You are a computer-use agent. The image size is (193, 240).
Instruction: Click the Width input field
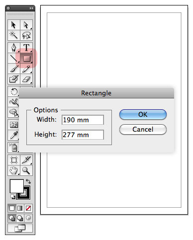(x=83, y=120)
